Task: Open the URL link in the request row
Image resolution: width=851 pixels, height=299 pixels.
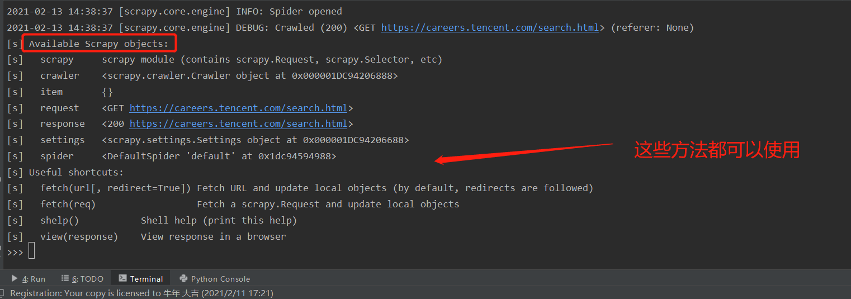Action: click(238, 108)
